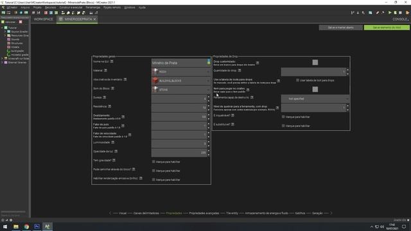Click the red element grid toolbar icon
Screen dimensions: 411x231
(x=46, y=13)
